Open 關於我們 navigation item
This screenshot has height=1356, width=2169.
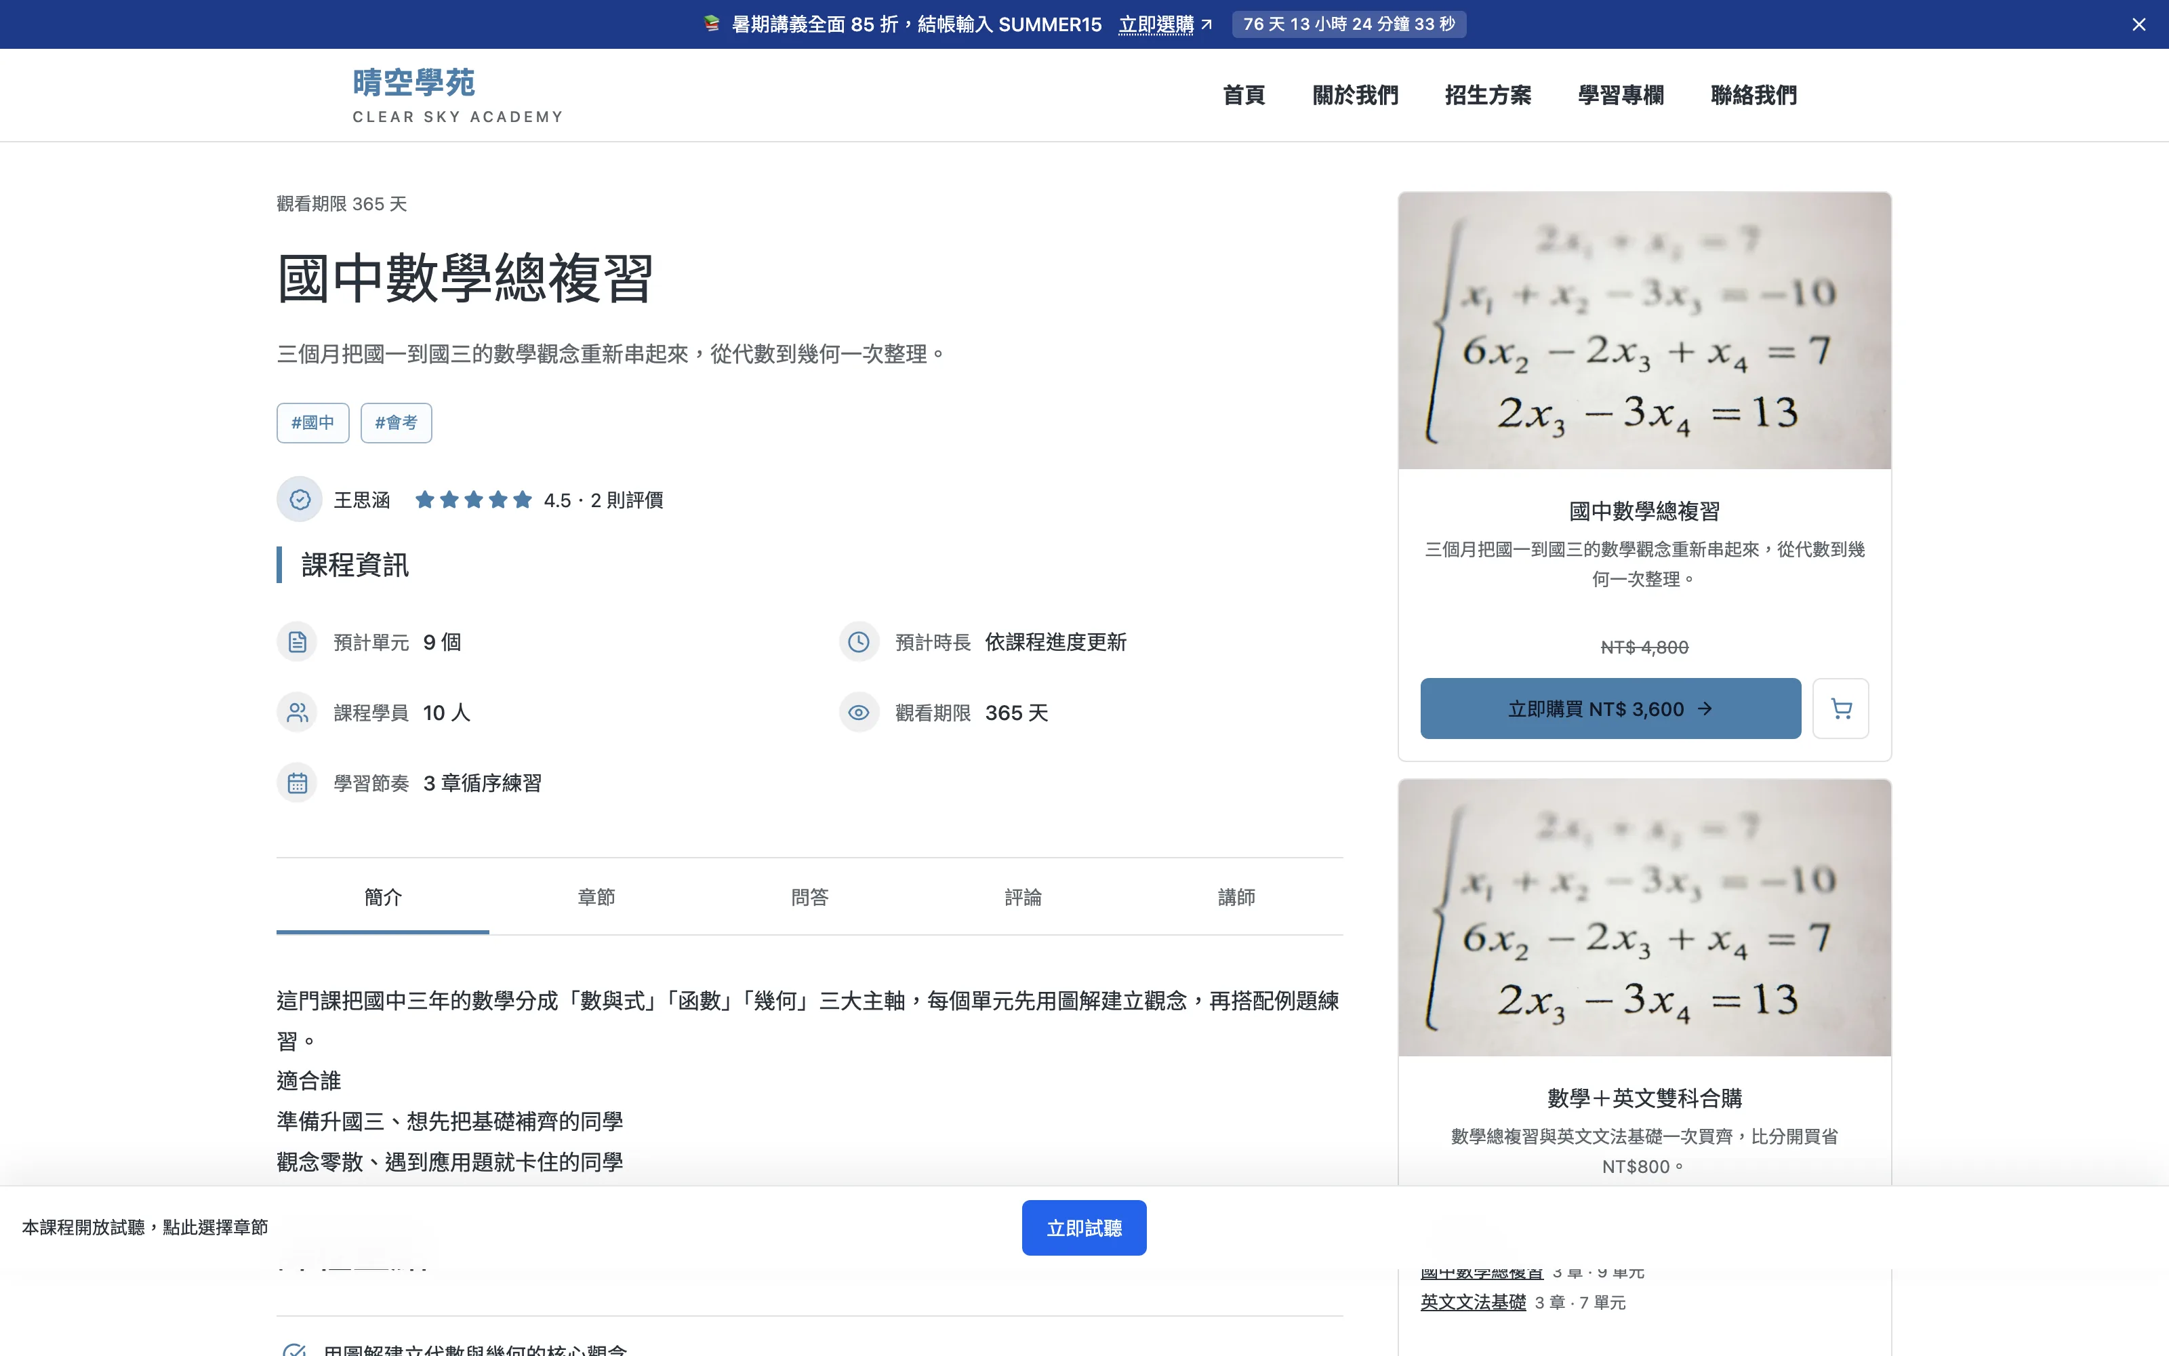click(x=1355, y=95)
